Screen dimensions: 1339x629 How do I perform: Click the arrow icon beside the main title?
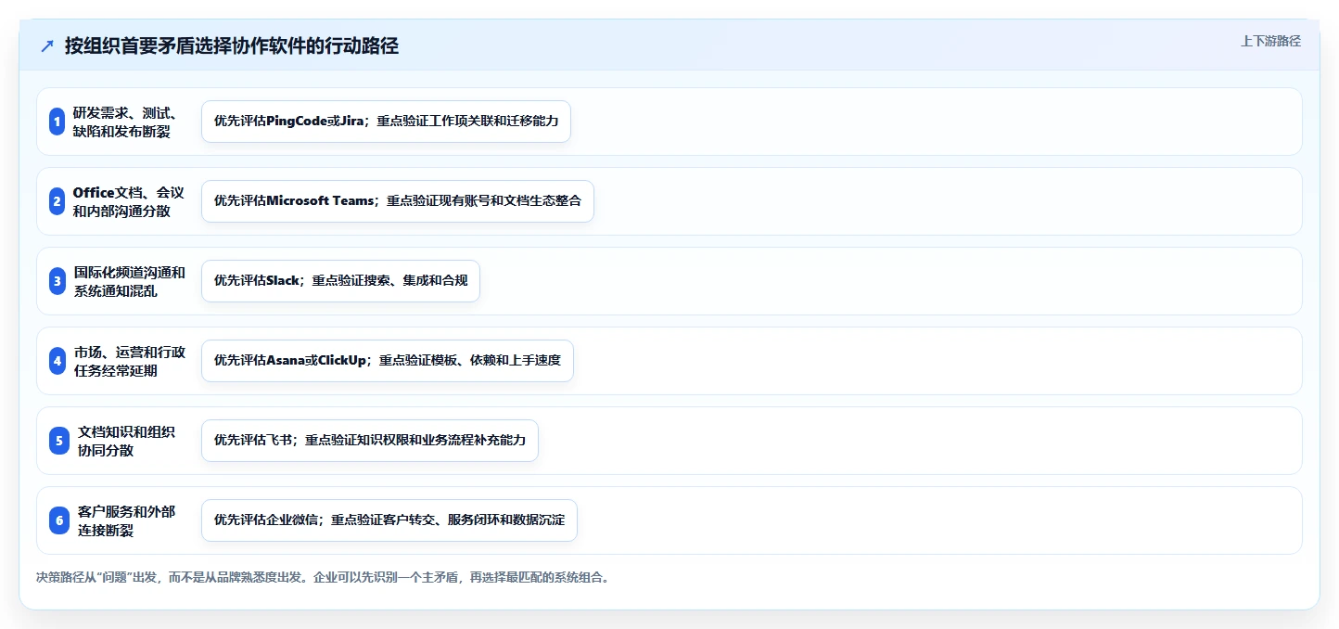click(x=47, y=46)
